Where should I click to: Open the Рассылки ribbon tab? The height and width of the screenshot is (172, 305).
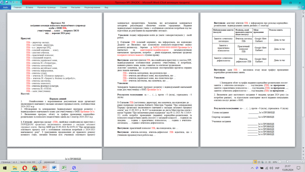pos(76,7)
